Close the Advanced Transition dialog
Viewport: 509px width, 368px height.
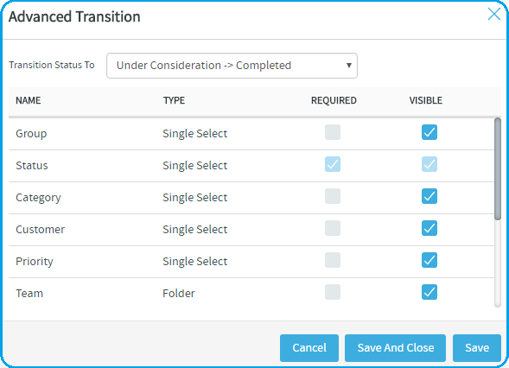click(494, 14)
